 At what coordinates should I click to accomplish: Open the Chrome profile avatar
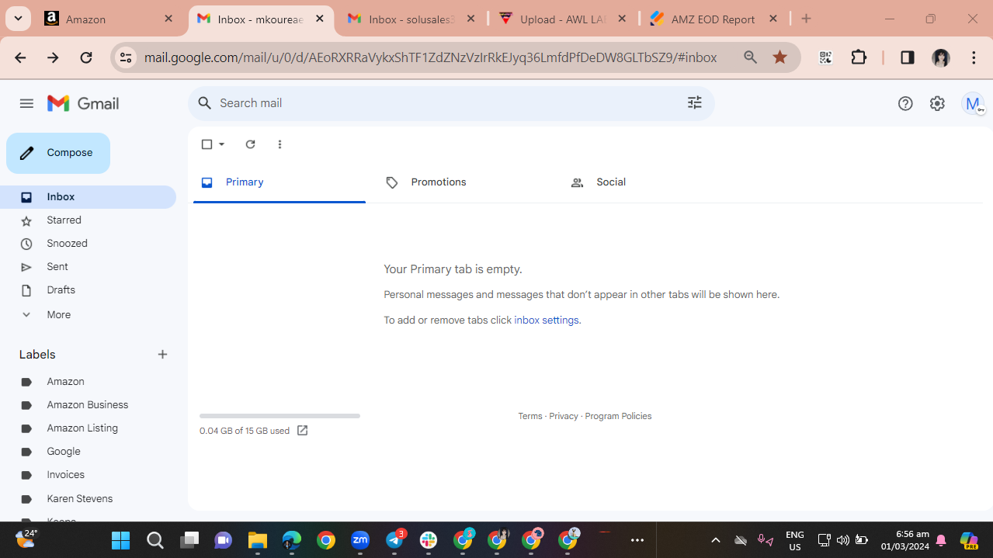941,57
